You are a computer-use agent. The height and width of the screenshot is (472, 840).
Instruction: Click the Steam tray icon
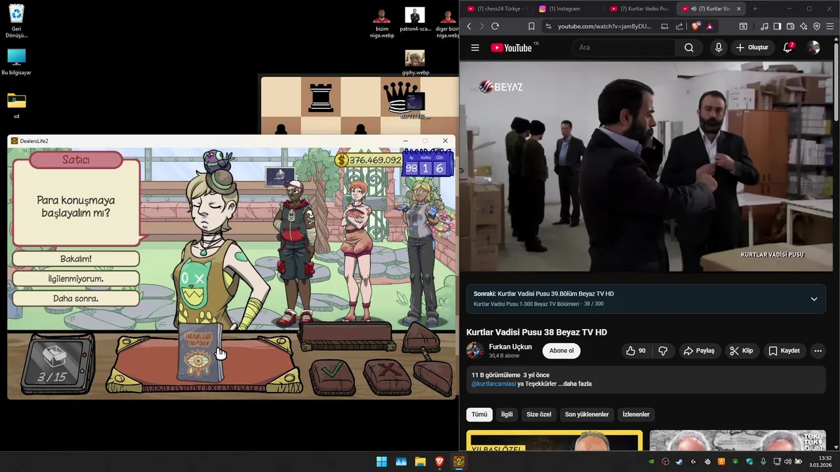(679, 462)
